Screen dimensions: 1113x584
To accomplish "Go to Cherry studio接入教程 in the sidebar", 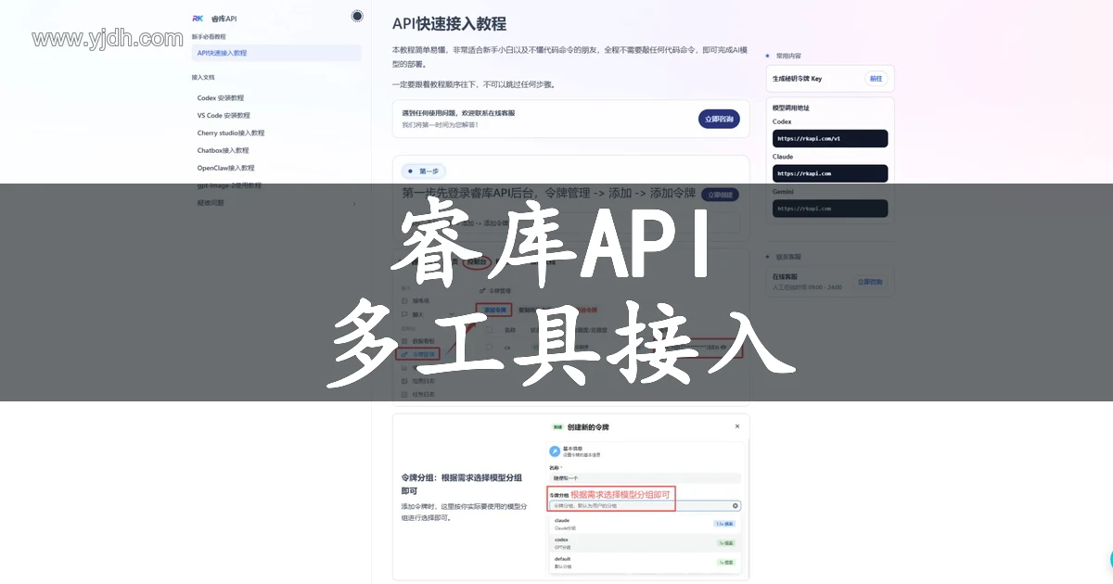I will coord(231,133).
